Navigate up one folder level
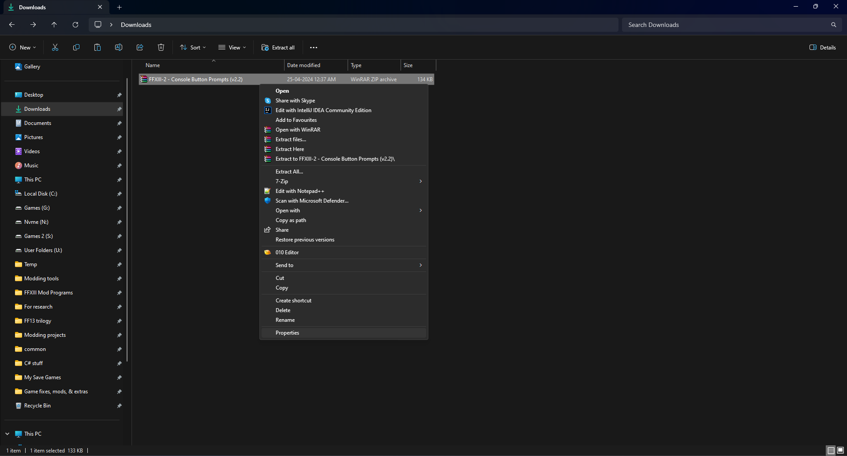This screenshot has height=456, width=847. (x=54, y=25)
